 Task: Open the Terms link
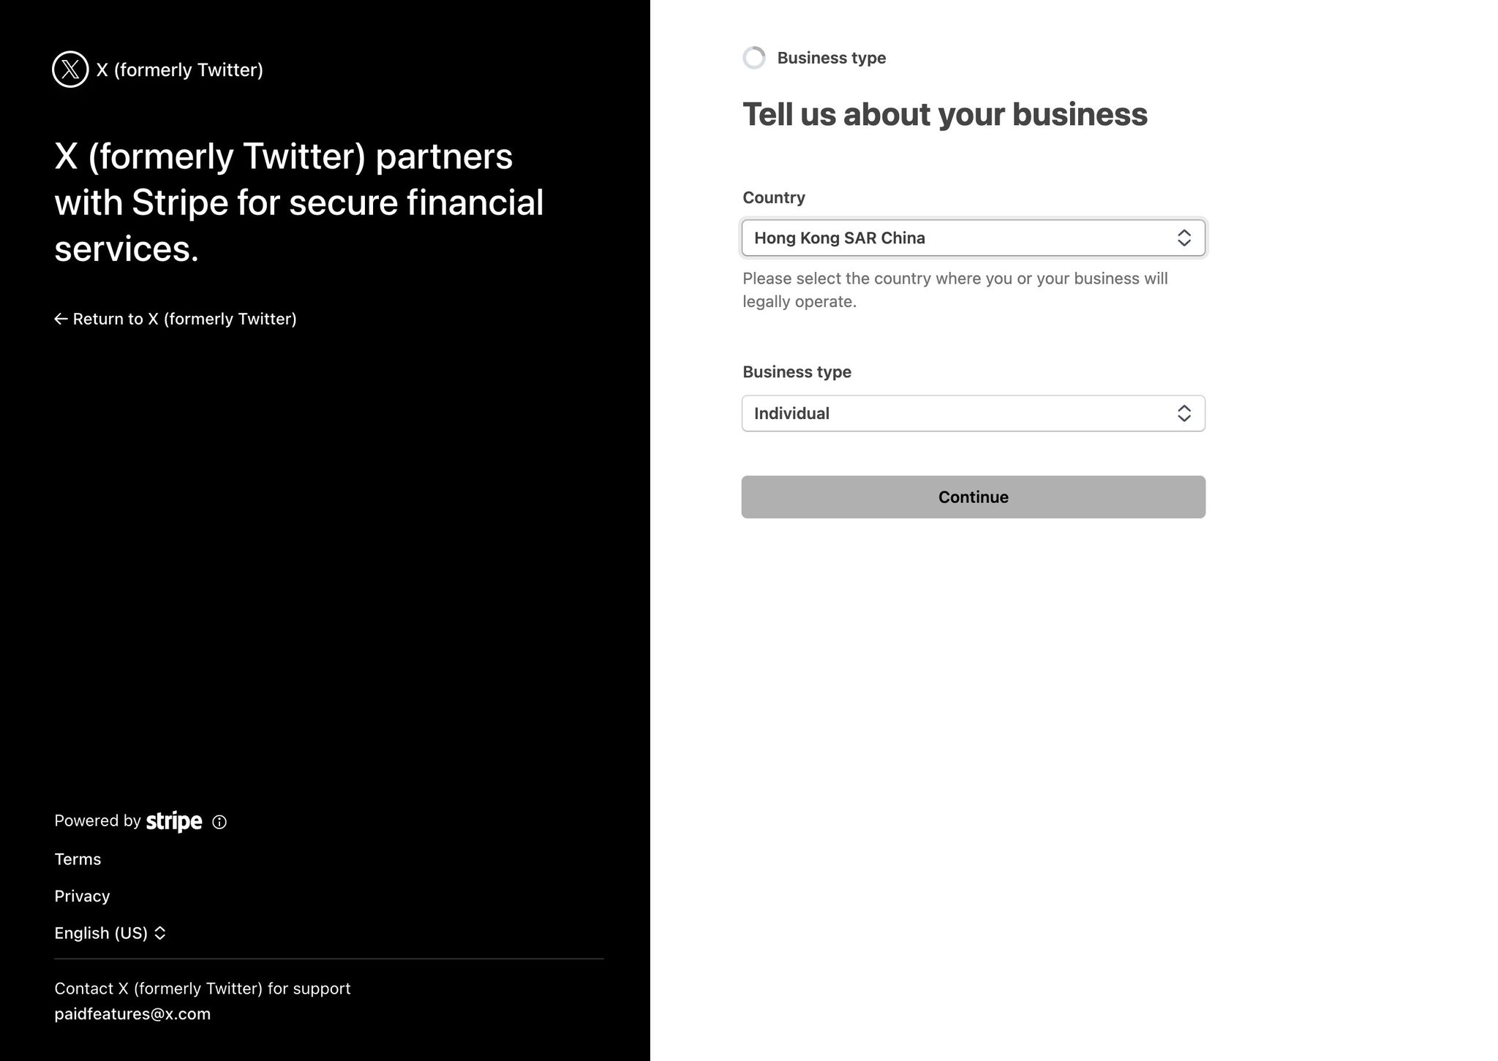point(78,859)
